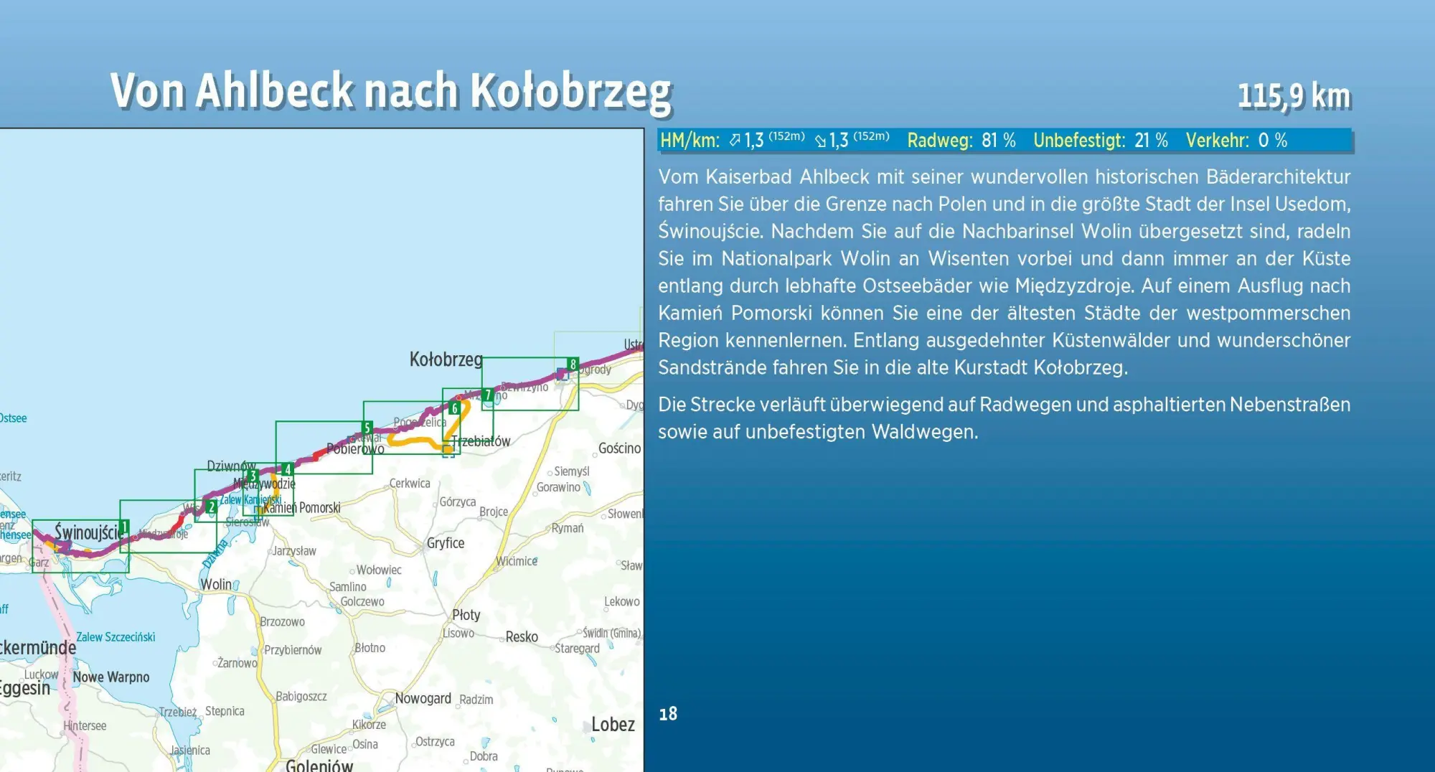
Task: Click the Babigoszcz label on the map
Action: [301, 696]
